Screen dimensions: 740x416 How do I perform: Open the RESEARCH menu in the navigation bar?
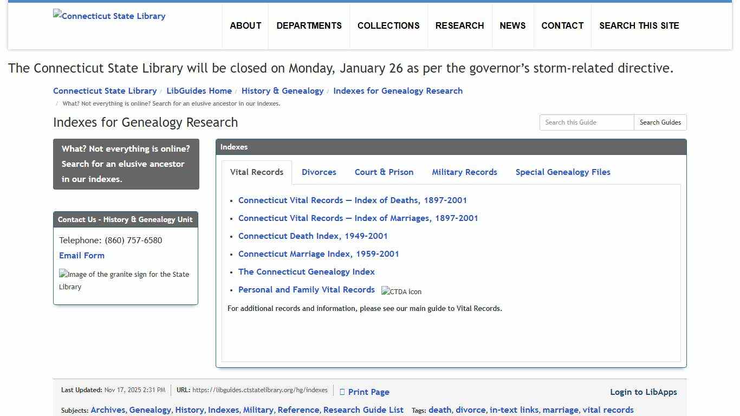[459, 25]
